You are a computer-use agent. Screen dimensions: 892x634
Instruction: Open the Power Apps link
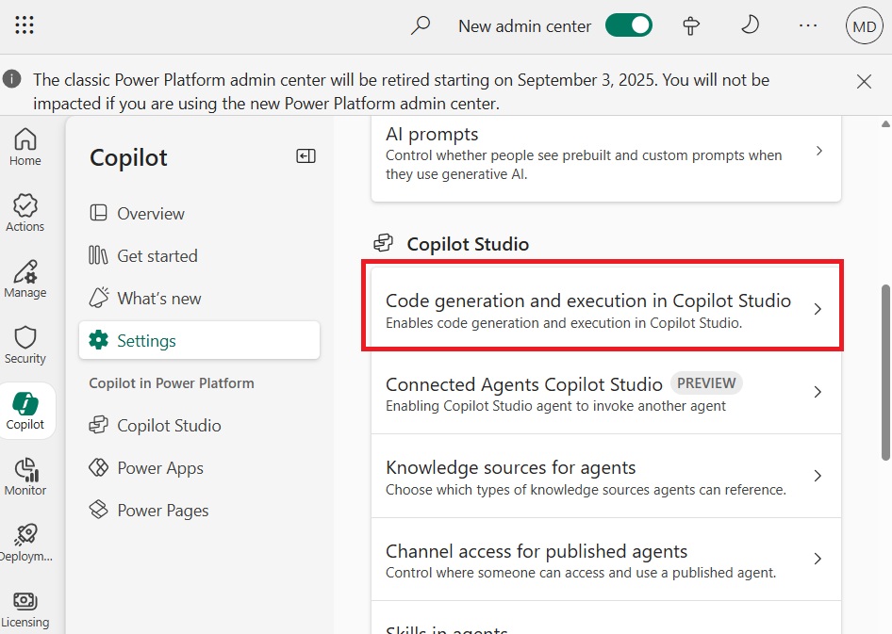159,468
